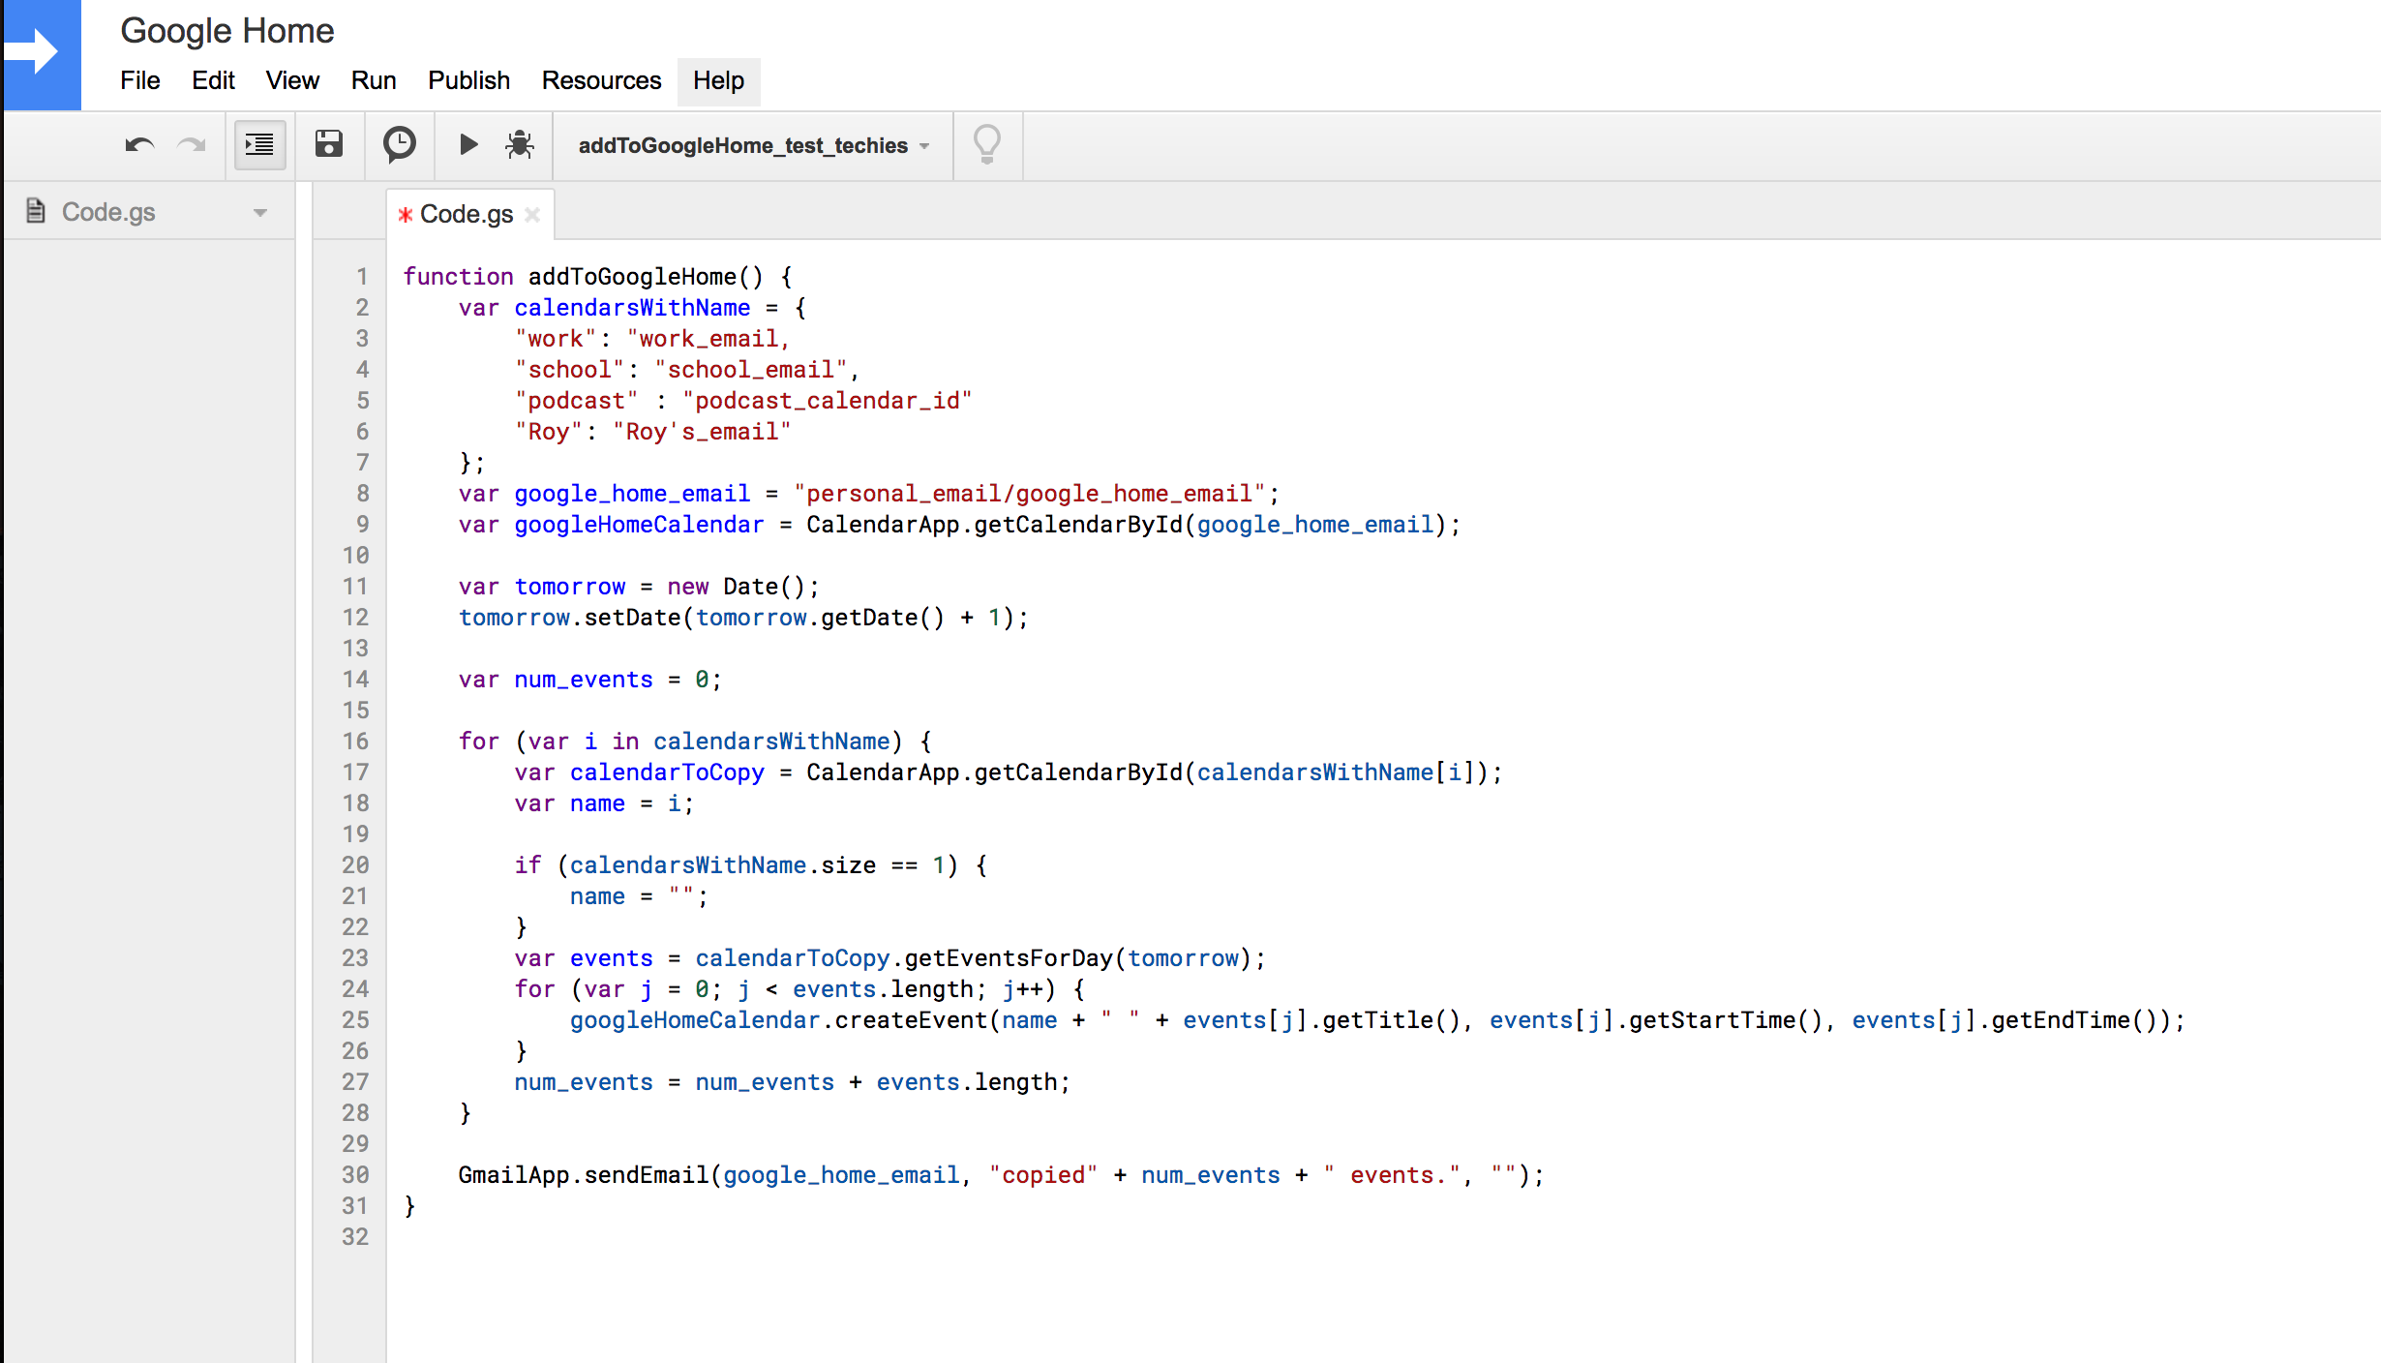The image size is (2381, 1363).
Task: Click line number 16 in the gutter
Action: pos(355,742)
